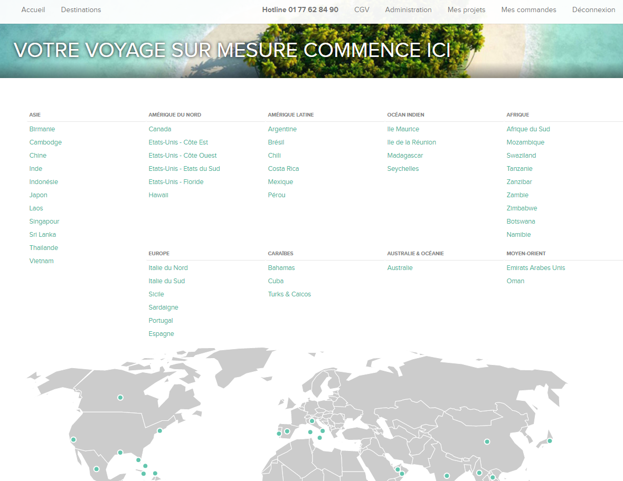Screen dimensions: 623x481
Task: Click Emirats Arabes Unis link
Action: [x=535, y=267]
